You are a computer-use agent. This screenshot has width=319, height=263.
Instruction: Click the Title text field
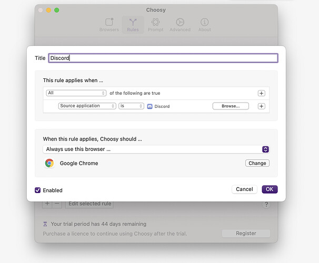(163, 58)
